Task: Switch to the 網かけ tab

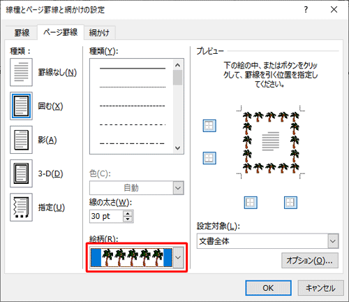Action: [99, 33]
